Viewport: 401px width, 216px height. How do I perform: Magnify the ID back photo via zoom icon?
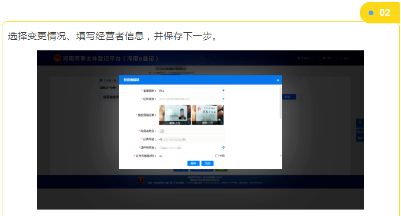pos(222,123)
